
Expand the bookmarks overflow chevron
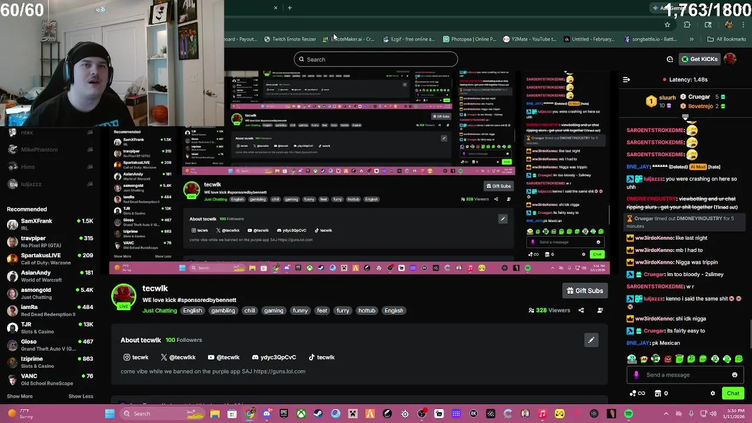691,39
